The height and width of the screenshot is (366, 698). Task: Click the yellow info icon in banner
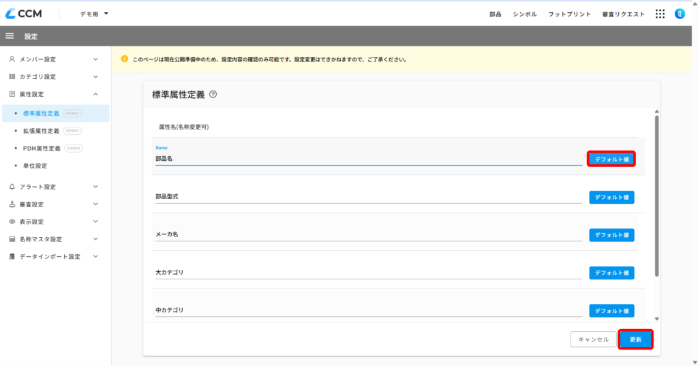(x=125, y=59)
